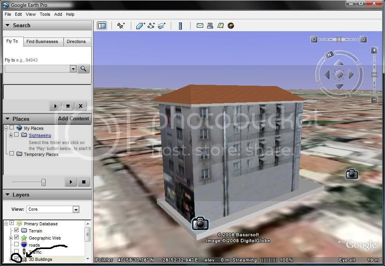Screen dimensions: 385x266
Task: Open the Tools menu
Action: coord(45,14)
